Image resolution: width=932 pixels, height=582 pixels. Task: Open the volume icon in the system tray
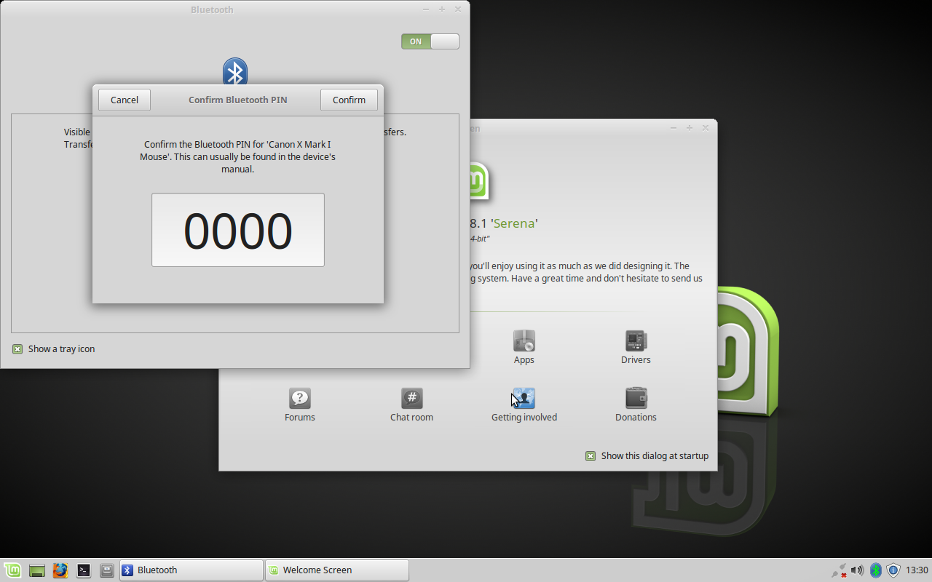(x=857, y=570)
